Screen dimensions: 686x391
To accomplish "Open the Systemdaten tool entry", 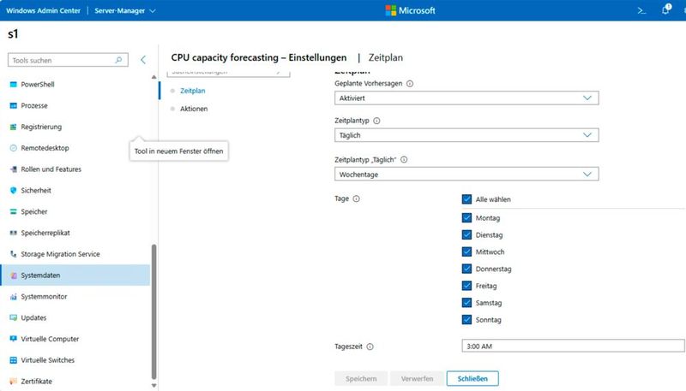I will (75, 275).
